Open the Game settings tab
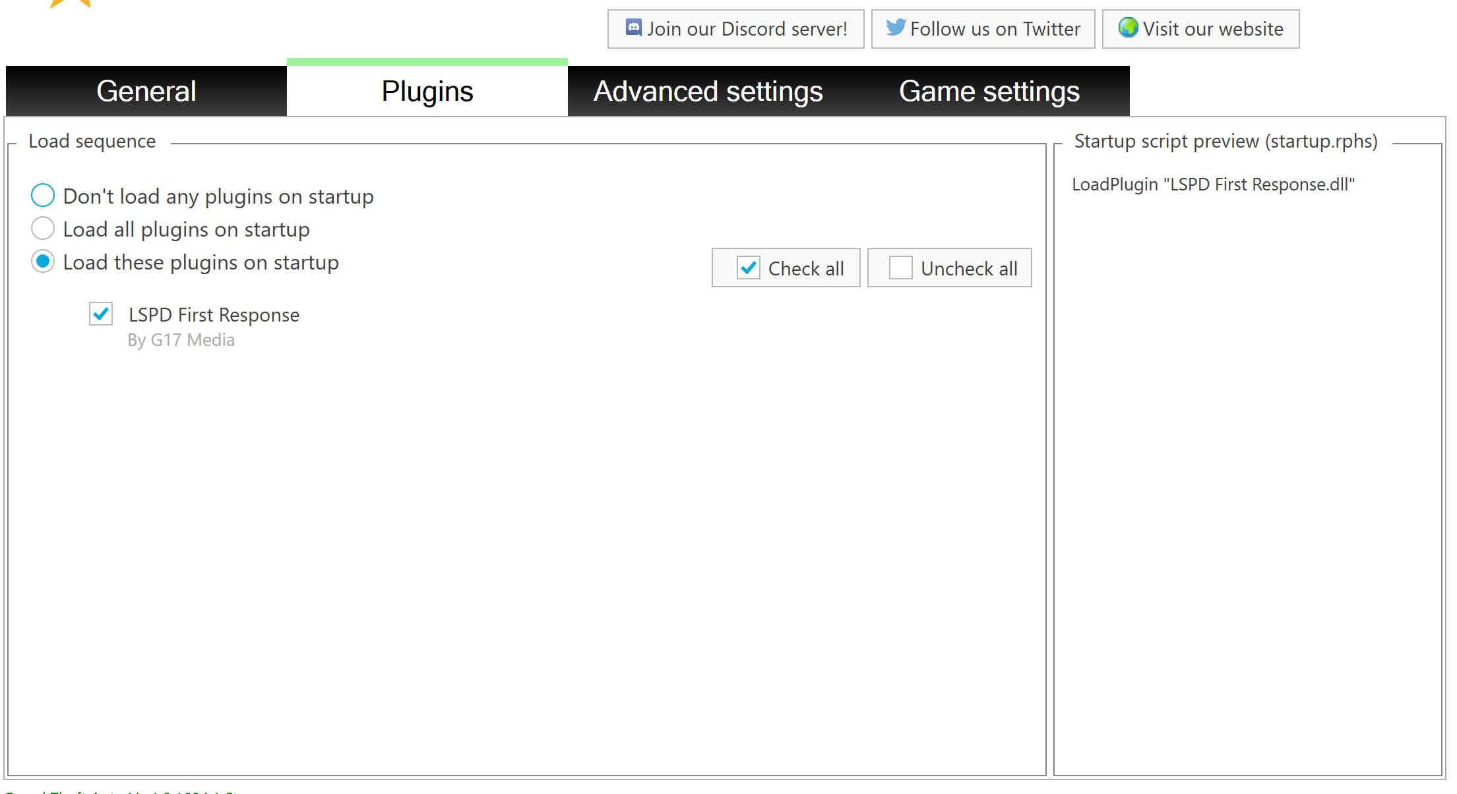 click(989, 91)
